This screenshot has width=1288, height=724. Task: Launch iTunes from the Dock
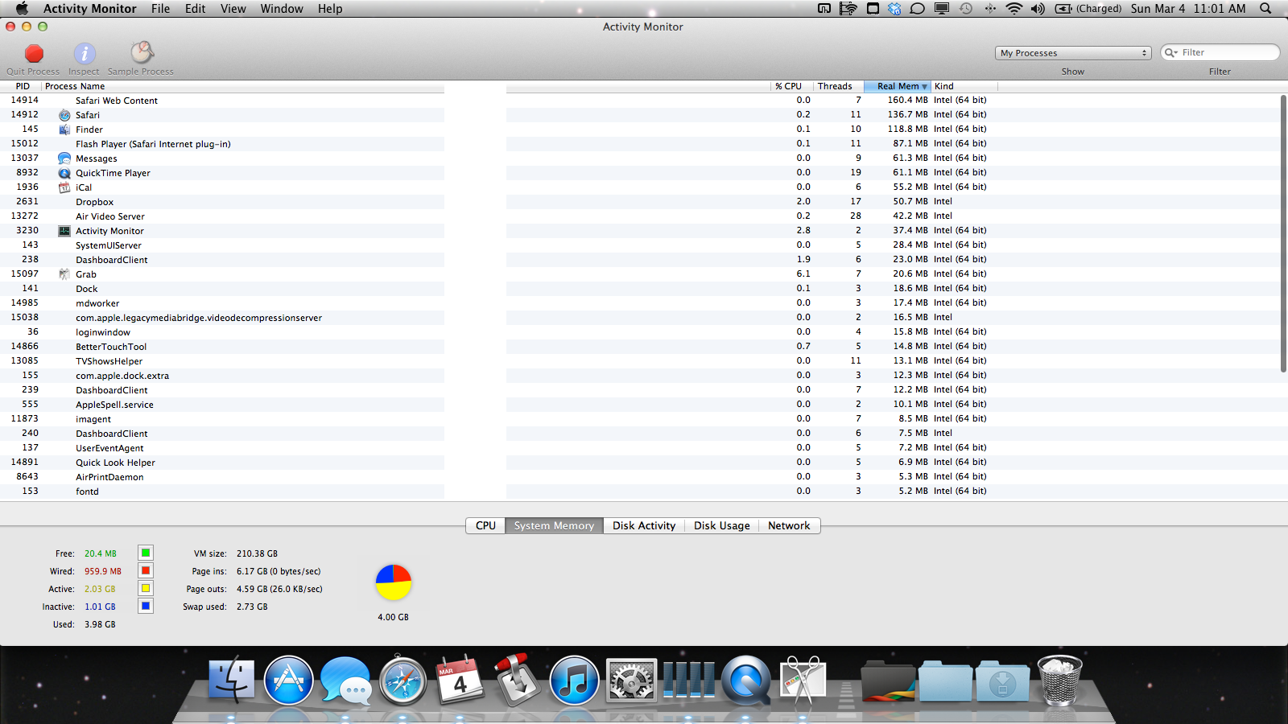[x=574, y=681]
